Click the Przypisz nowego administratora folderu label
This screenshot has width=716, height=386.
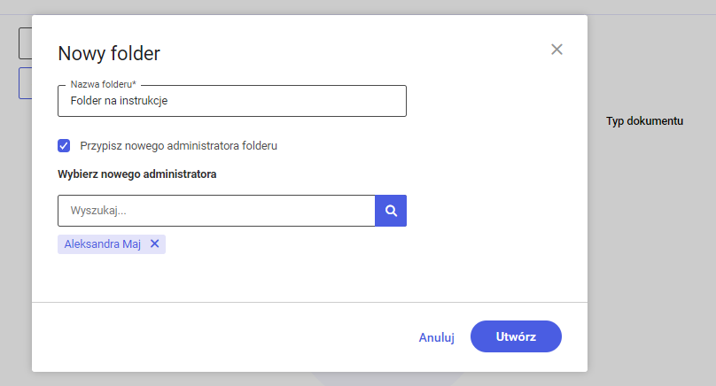click(178, 145)
